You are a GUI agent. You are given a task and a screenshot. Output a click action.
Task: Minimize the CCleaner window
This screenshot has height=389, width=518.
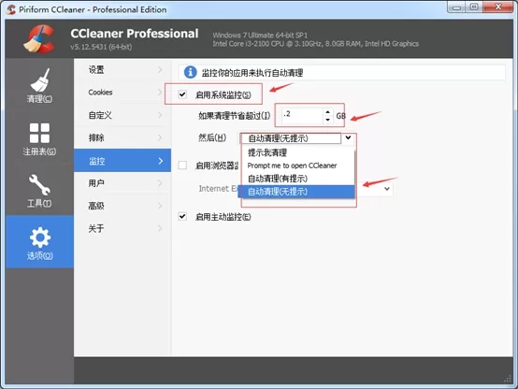point(457,7)
